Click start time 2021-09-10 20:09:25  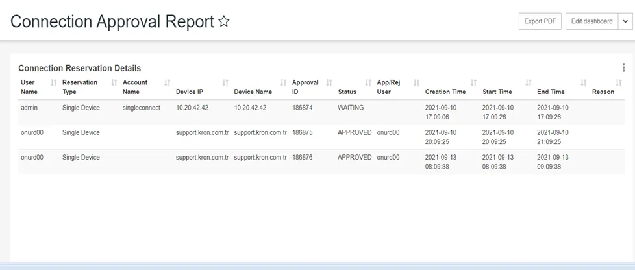[x=498, y=137]
